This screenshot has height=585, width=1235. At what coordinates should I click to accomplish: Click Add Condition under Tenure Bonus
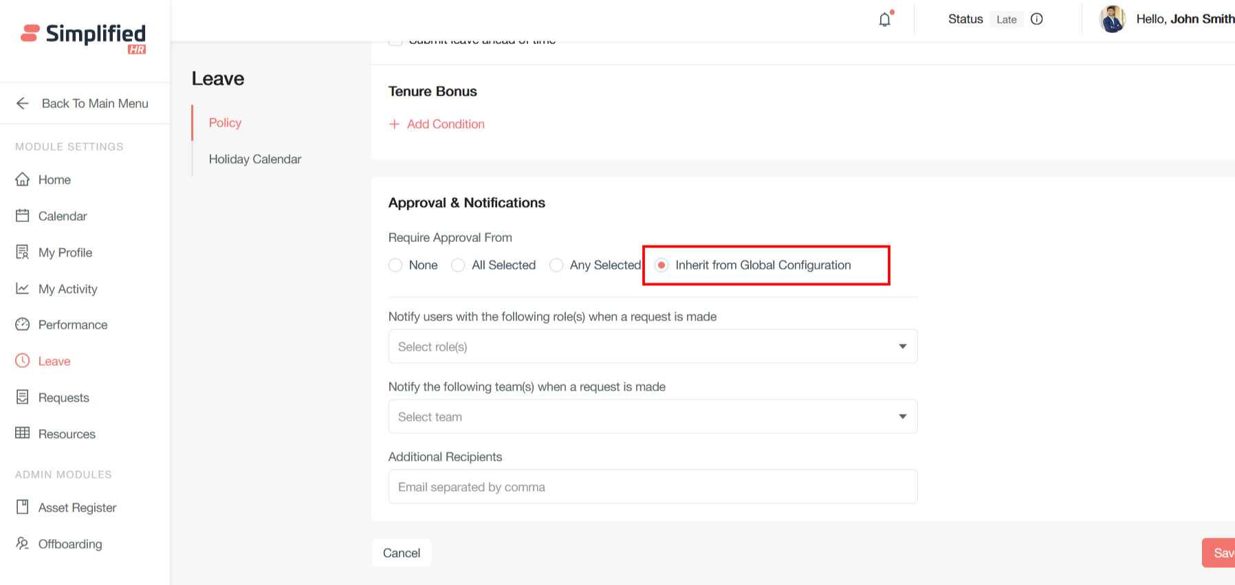pyautogui.click(x=437, y=124)
